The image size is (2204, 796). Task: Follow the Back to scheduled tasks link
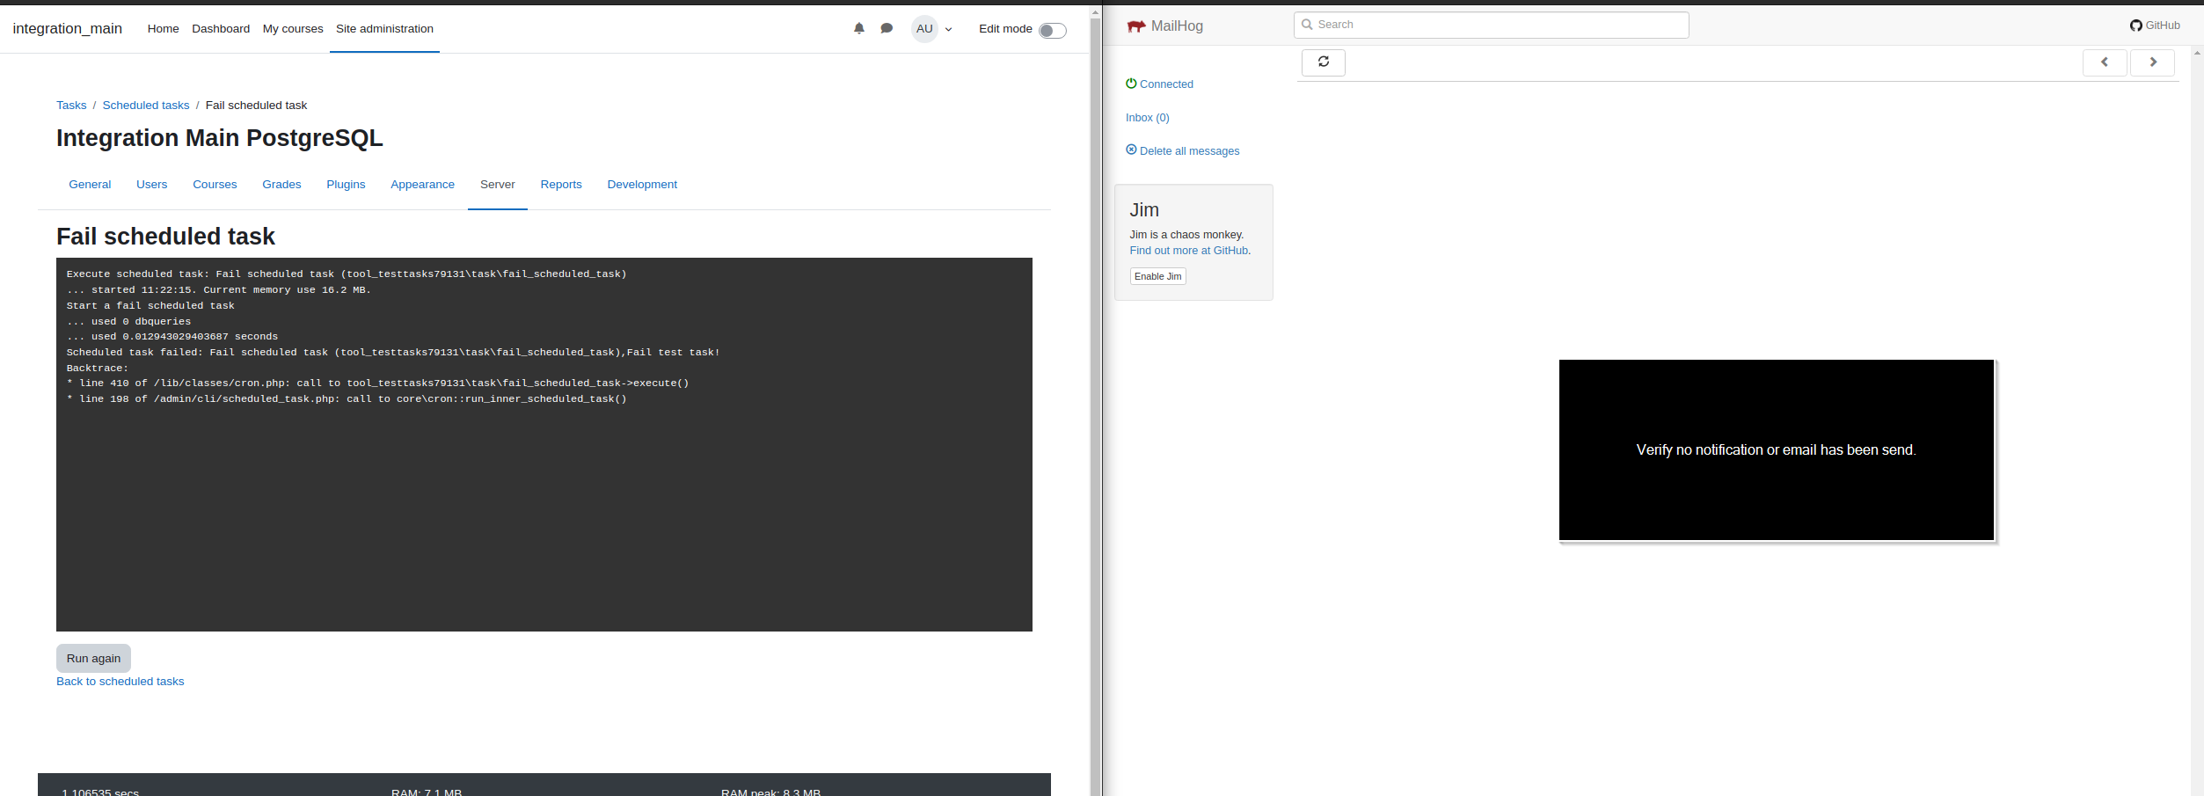pyautogui.click(x=120, y=681)
